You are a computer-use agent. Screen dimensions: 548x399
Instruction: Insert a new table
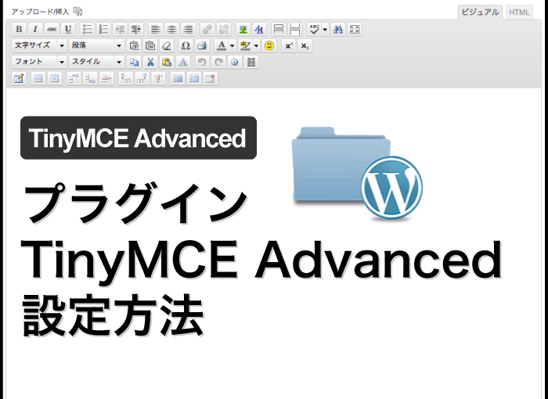[x=19, y=78]
